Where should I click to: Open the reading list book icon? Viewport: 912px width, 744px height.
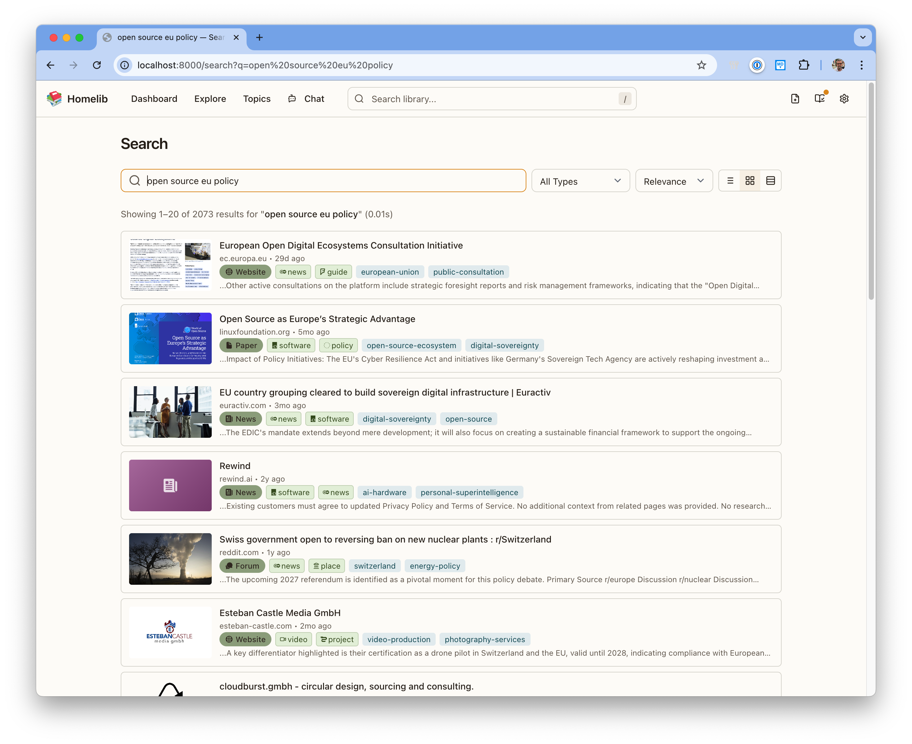pos(819,99)
